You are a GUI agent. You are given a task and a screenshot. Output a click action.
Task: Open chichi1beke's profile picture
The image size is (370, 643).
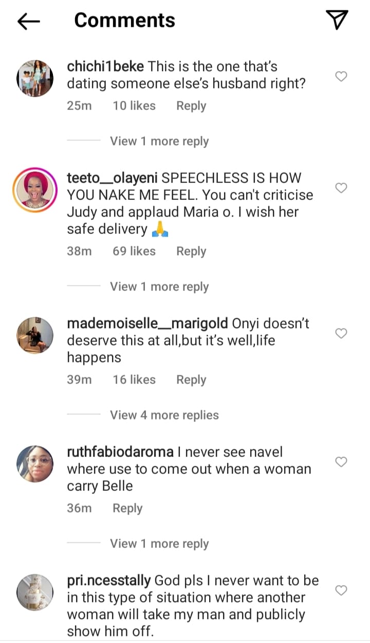[x=36, y=78]
